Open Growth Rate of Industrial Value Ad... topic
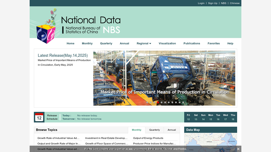Screen dimensions: 271x152 (58, 138)
